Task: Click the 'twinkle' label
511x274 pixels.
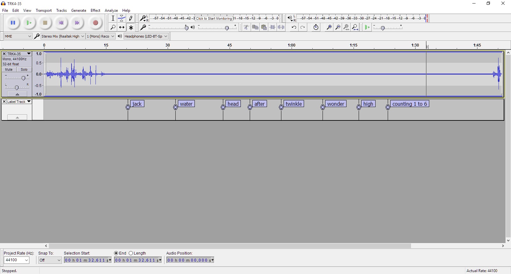Action: 294,104
